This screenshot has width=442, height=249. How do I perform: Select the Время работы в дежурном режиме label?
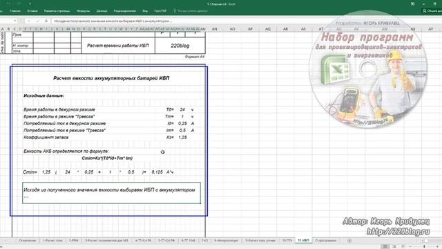[59, 109]
